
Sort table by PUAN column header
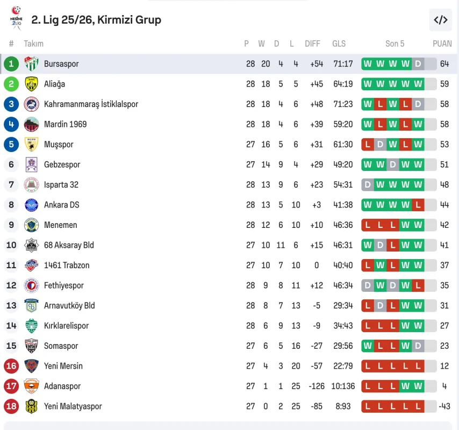(442, 44)
